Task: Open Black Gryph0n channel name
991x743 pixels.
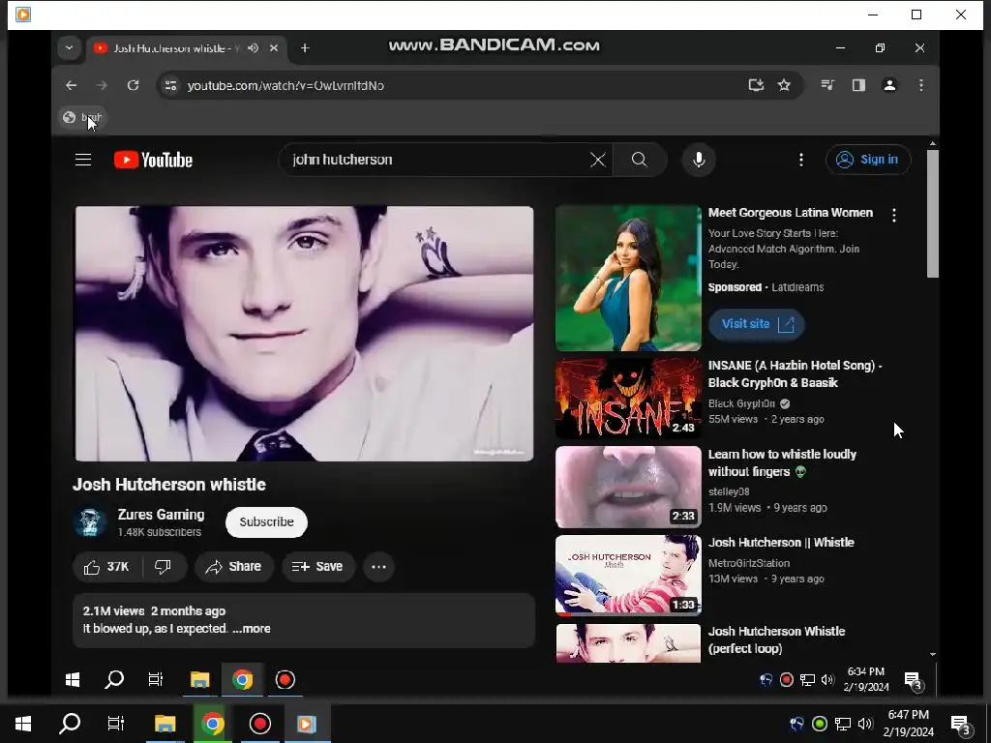Action: click(741, 403)
